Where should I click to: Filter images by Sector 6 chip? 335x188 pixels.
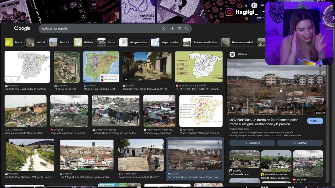click(x=60, y=42)
